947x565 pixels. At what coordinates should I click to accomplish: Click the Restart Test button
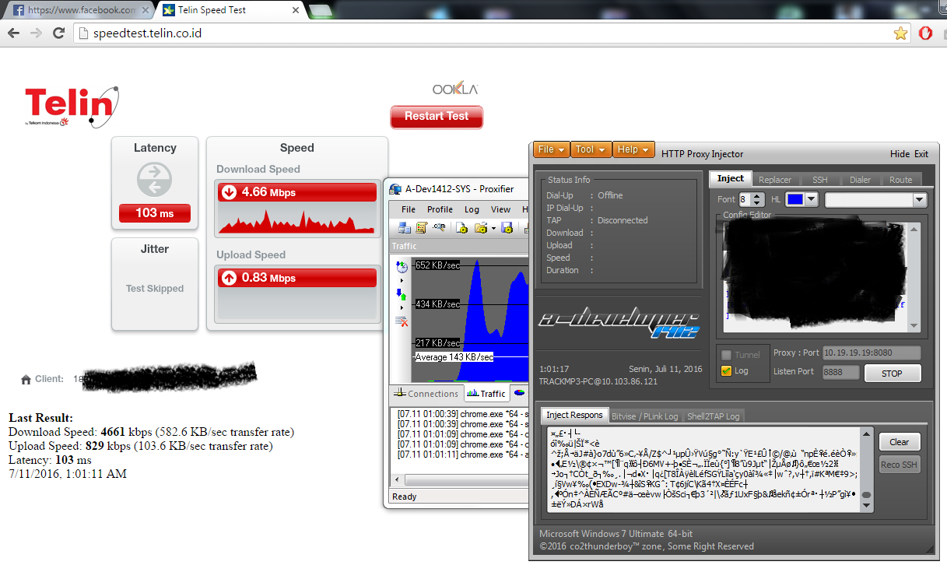coord(437,116)
